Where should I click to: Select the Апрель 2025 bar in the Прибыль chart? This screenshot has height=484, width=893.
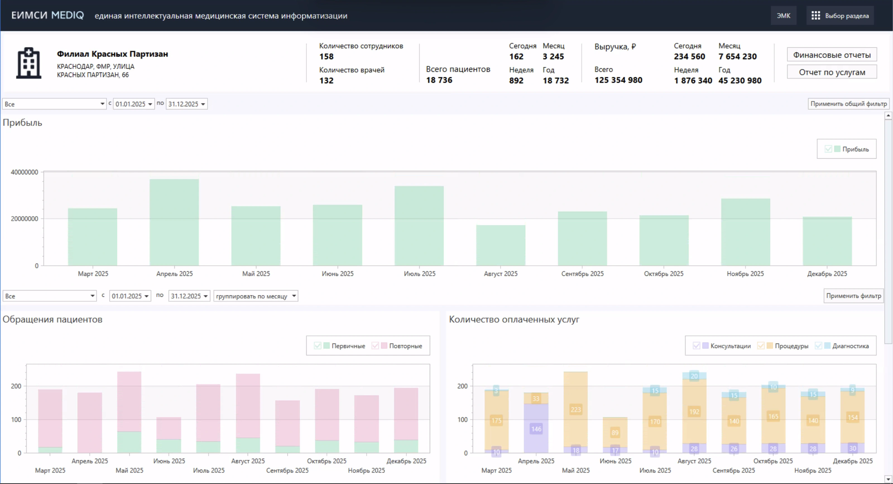coord(174,222)
